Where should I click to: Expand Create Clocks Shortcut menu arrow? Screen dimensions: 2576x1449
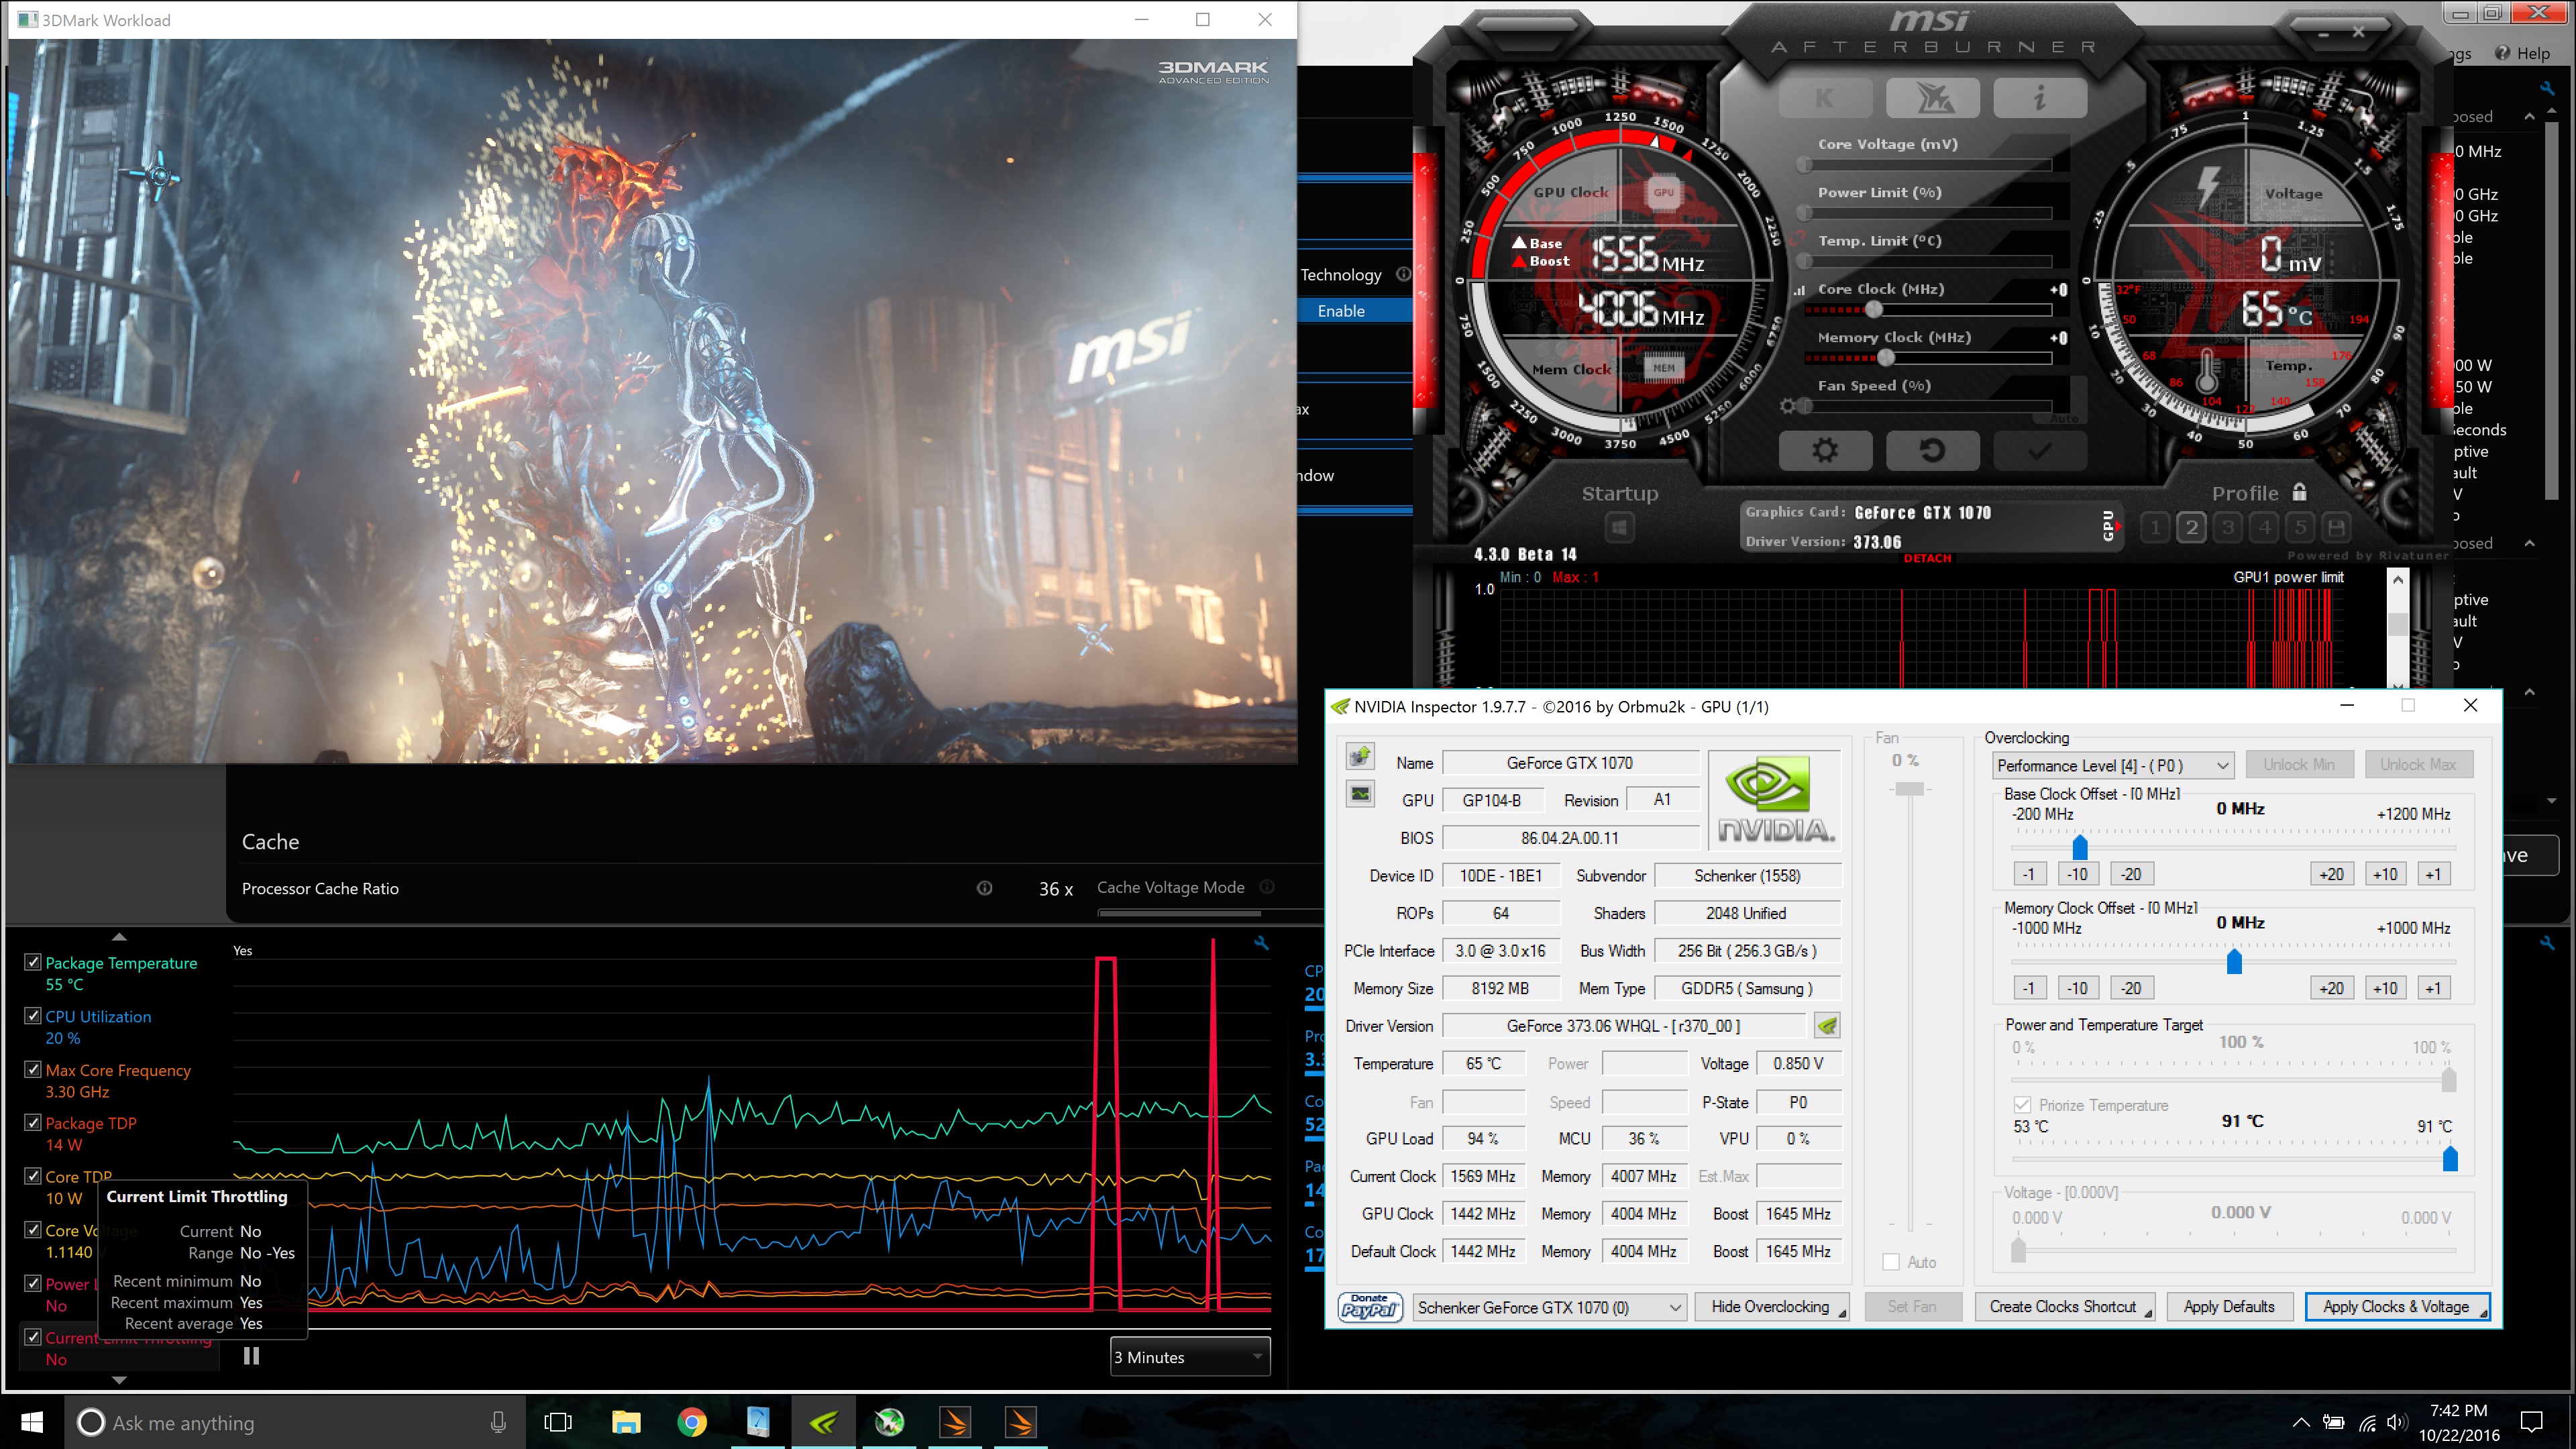coord(2147,1313)
